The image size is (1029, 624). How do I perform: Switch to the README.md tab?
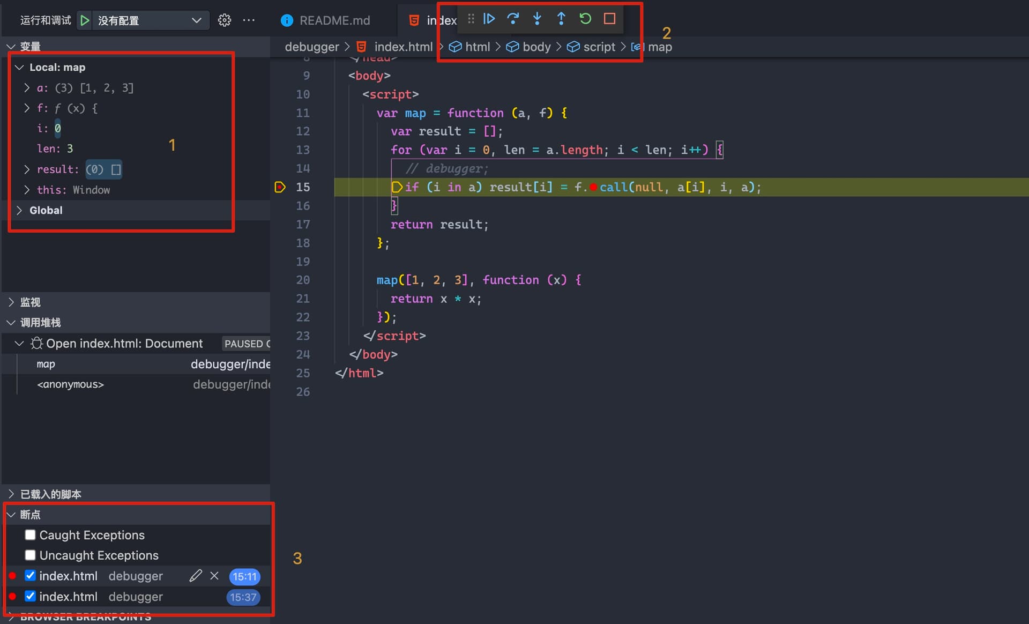pyautogui.click(x=334, y=20)
